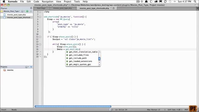Open the Apple menu
This screenshot has width=199, height=112.
click(x=4, y=2)
